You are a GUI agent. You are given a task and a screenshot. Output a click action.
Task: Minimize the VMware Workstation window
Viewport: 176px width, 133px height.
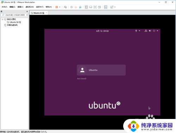tap(159, 2)
